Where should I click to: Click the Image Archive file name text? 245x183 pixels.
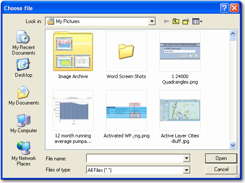73,76
